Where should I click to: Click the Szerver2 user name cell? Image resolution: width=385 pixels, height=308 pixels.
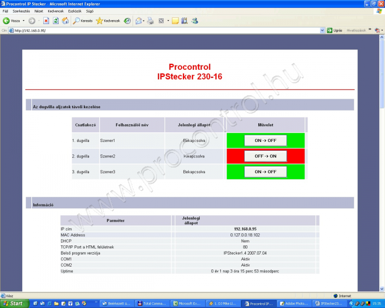point(132,156)
